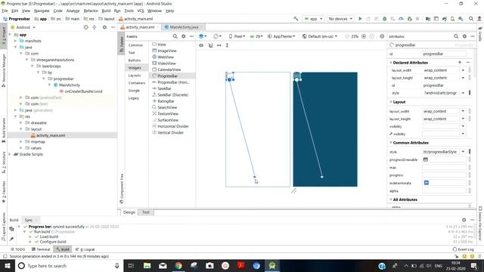The image size is (484, 272).
Task: Open the Attributes panel gear settings
Action: click(x=464, y=36)
